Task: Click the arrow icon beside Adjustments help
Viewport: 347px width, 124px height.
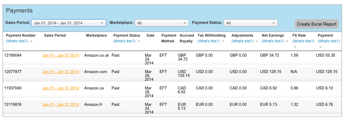Action: [x=257, y=41]
